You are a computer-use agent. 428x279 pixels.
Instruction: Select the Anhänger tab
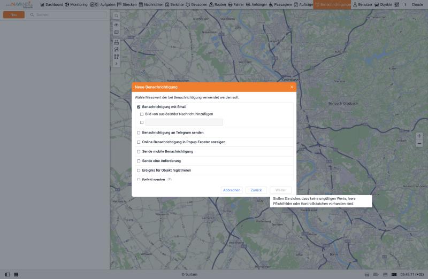coord(256,5)
